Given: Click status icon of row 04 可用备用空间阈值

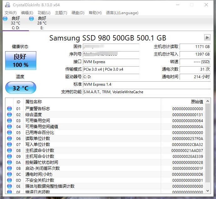Looking at the screenshot, I should point(9,126).
